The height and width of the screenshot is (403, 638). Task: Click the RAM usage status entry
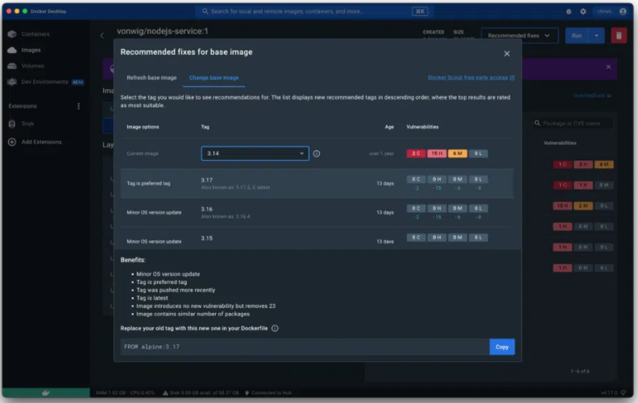pos(110,393)
